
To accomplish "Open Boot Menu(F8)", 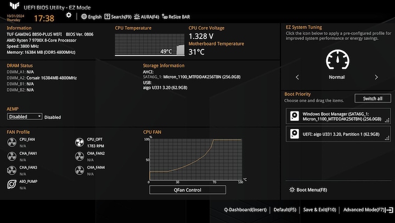I will click(x=308, y=189).
